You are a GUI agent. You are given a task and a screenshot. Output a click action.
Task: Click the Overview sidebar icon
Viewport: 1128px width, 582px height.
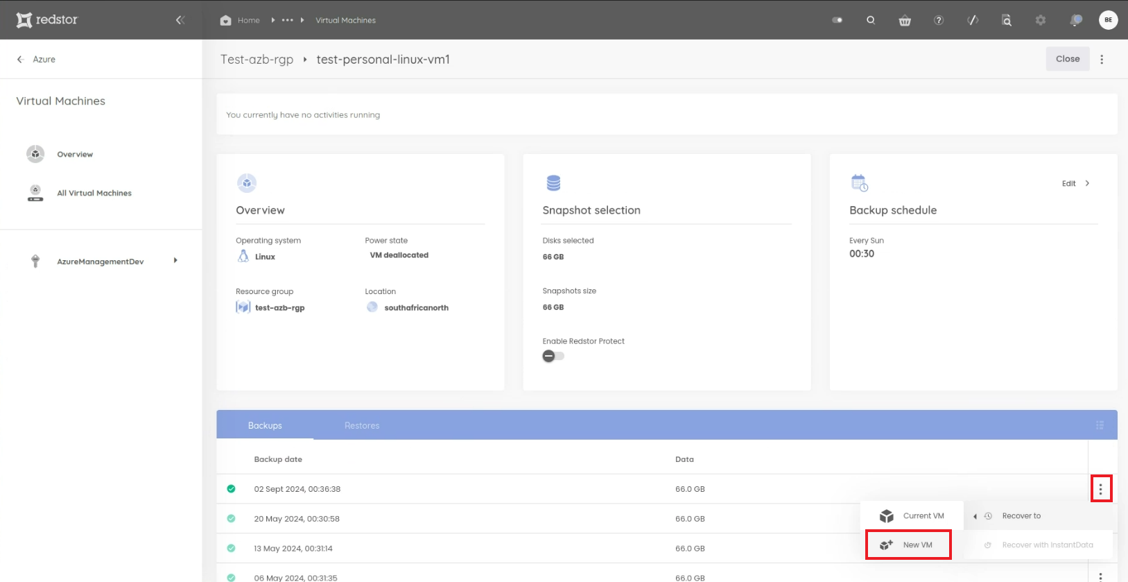click(35, 154)
